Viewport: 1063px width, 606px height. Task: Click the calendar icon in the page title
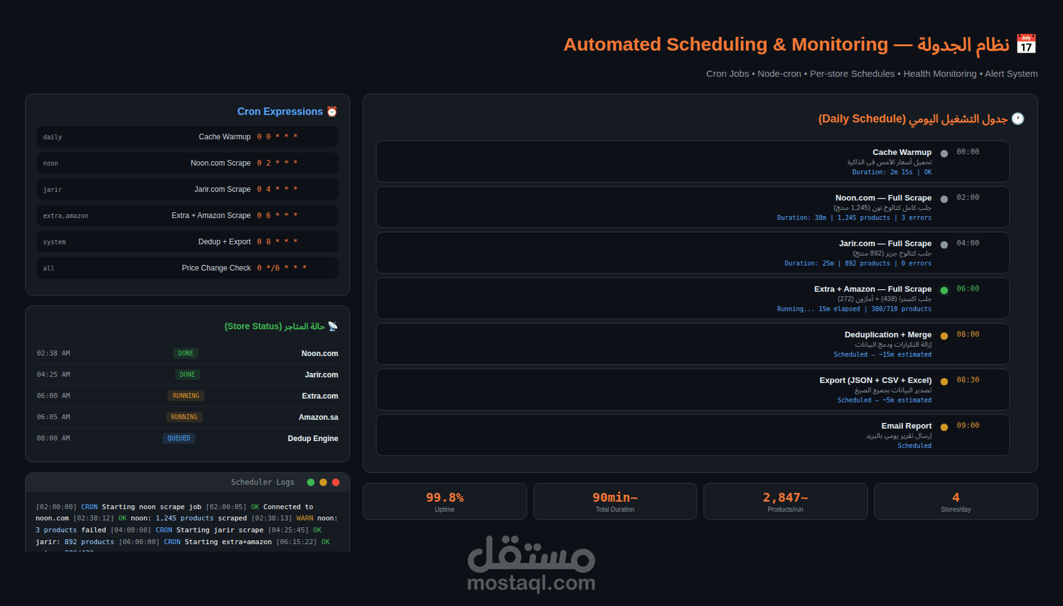tap(1026, 44)
